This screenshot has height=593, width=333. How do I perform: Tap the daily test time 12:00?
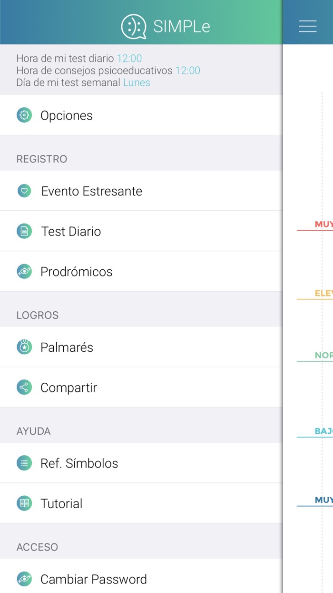[129, 59]
